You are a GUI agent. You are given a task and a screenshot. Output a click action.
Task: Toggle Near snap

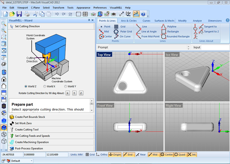point(141,154)
